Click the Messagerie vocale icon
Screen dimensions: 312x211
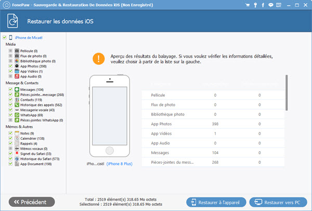click(17, 110)
